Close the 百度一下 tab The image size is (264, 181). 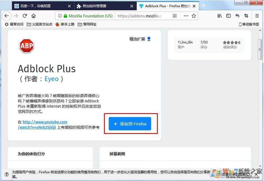[x=69, y=6]
